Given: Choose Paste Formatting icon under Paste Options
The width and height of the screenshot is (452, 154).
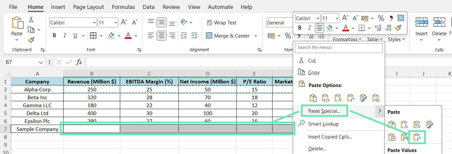Looking at the screenshot, I should [363, 98].
